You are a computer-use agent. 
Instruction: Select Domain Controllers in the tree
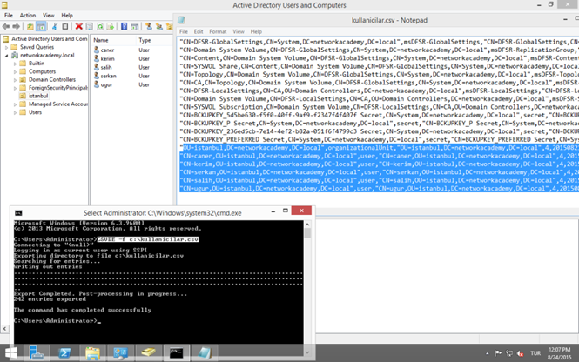pyautogui.click(x=52, y=79)
